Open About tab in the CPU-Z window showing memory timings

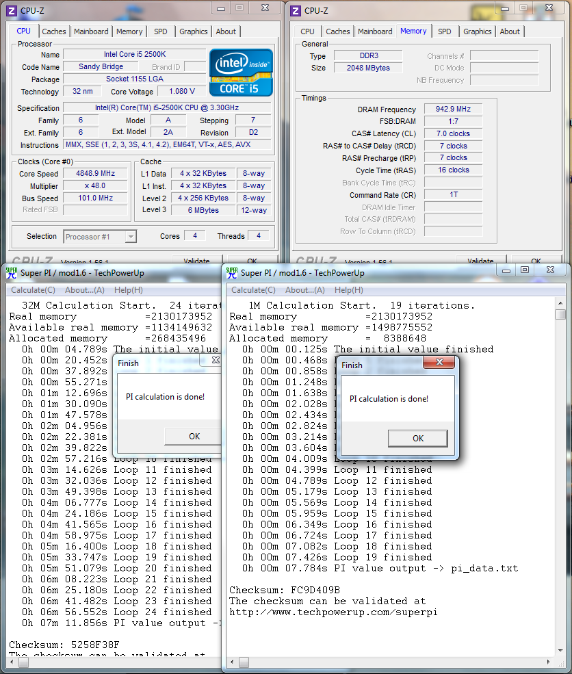point(510,31)
